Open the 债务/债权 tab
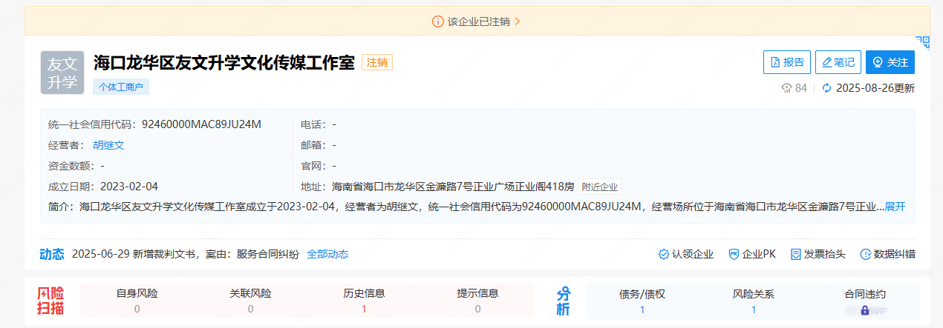Image resolution: width=943 pixels, height=328 pixels. click(642, 301)
